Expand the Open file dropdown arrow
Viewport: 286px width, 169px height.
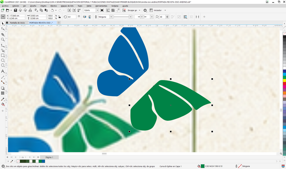pos(11,10)
